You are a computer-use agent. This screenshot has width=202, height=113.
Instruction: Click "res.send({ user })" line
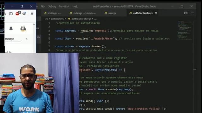[94, 101]
